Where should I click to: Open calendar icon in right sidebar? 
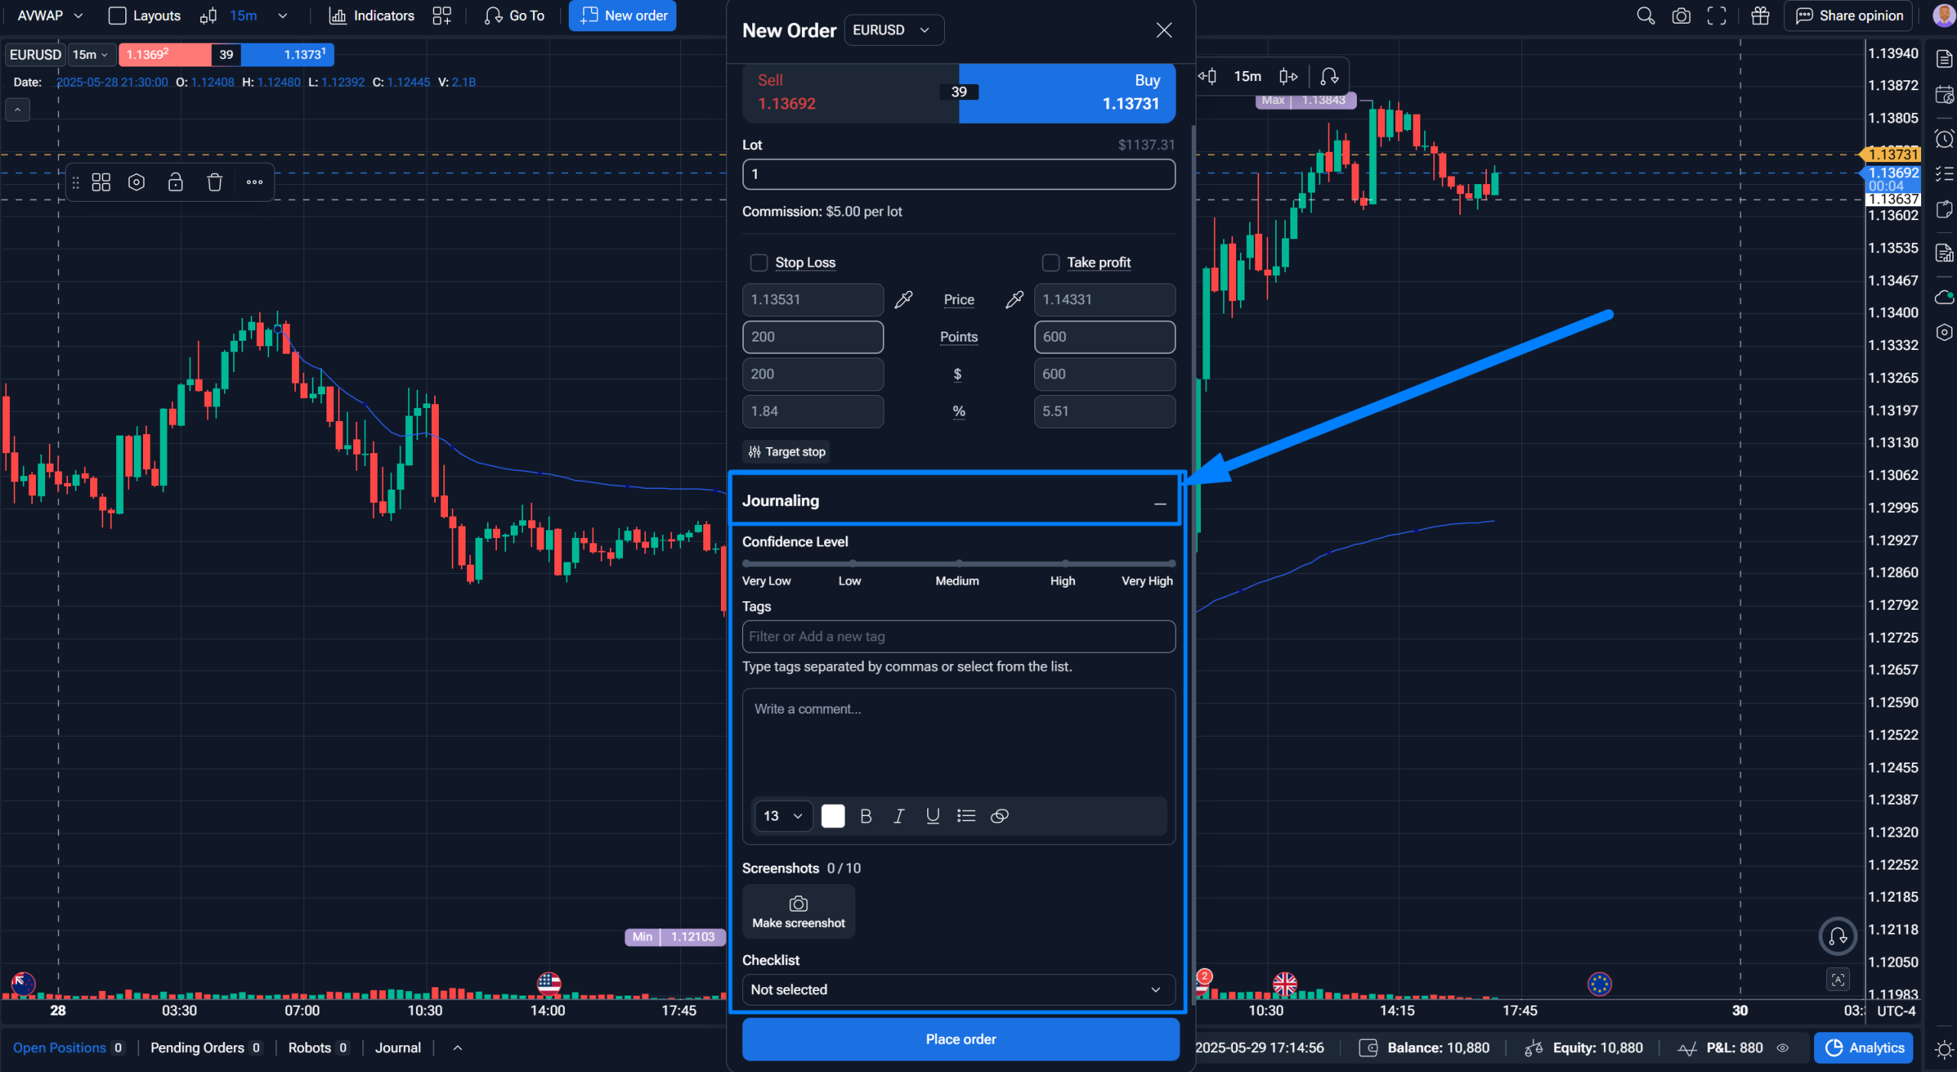pos(1944,95)
